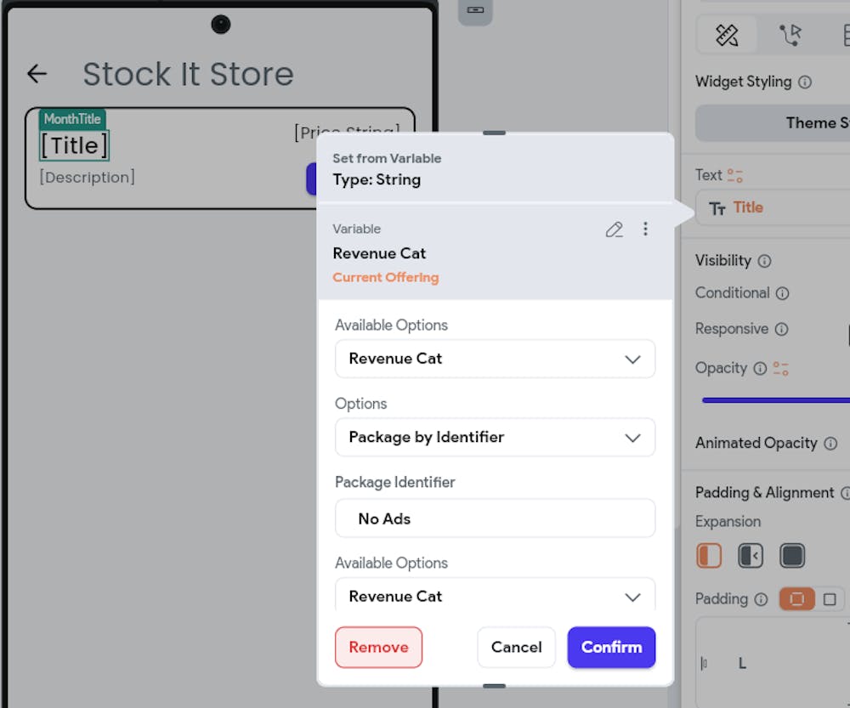Click the No Ads package identifier field
This screenshot has width=850, height=708.
pos(495,518)
